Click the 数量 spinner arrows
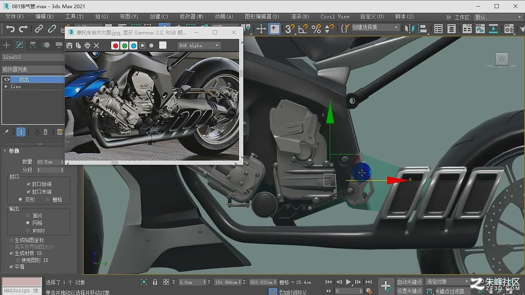Screen dimensions: 525x295 pyautogui.click(x=62, y=162)
